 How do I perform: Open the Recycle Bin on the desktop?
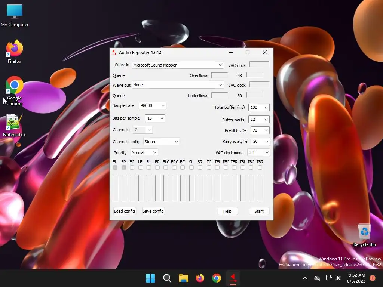[364, 235]
